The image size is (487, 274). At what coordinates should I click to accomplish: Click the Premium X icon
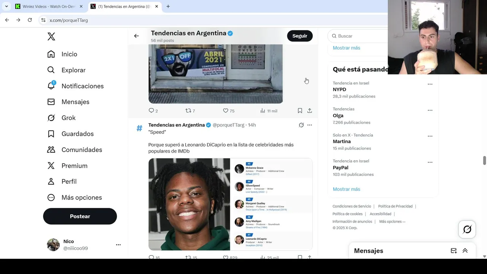pyautogui.click(x=51, y=166)
